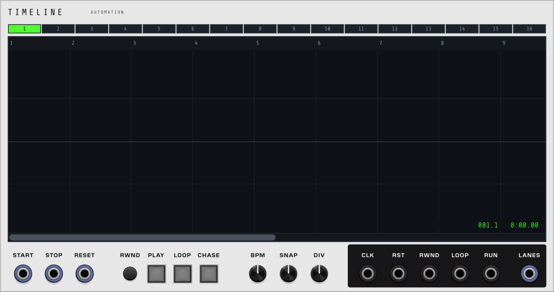Click the SNAP knob
The width and height of the screenshot is (554, 292).
(x=289, y=274)
